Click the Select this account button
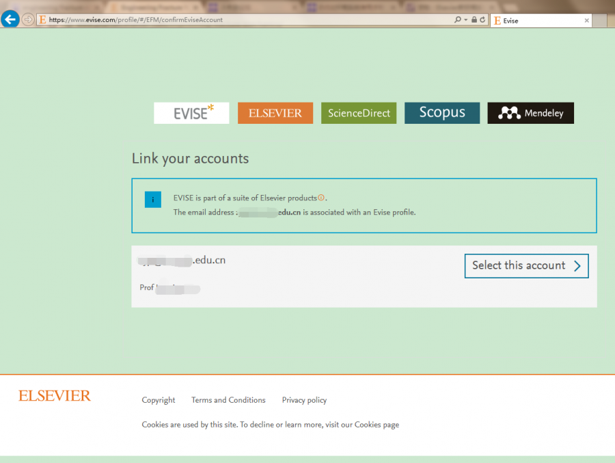This screenshot has width=615, height=463. [x=526, y=266]
